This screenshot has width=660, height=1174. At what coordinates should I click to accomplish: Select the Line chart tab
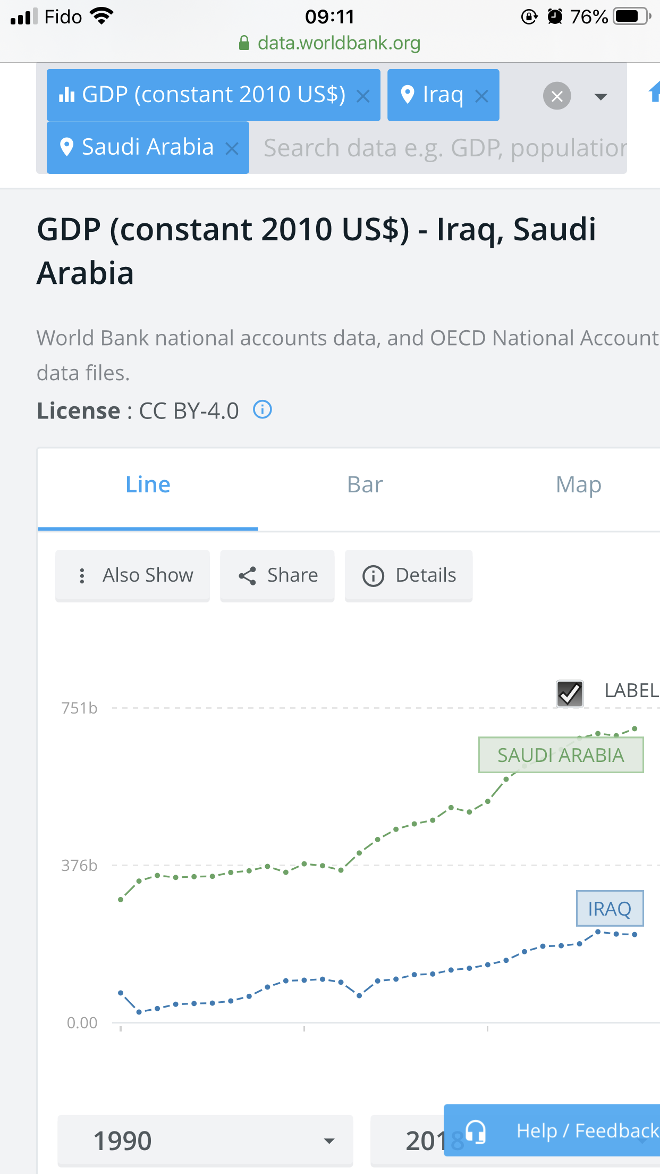tap(148, 485)
